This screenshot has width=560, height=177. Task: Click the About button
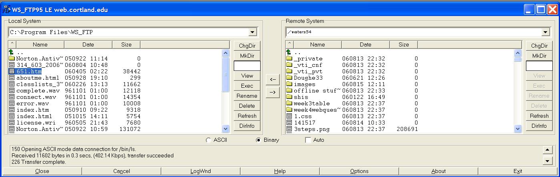click(438, 171)
